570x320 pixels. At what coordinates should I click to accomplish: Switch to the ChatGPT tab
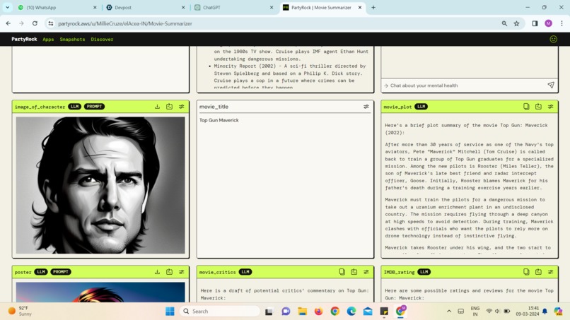pyautogui.click(x=233, y=7)
